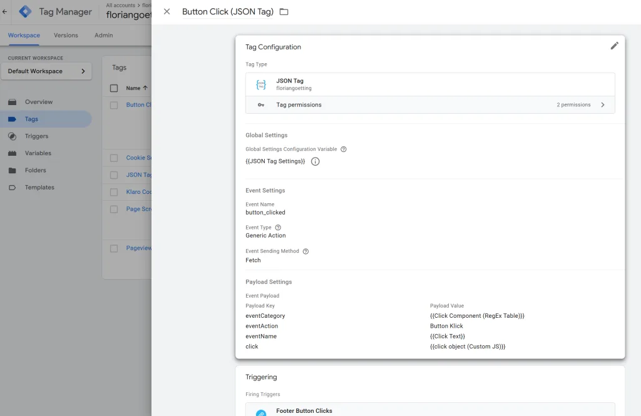Image resolution: width=641 pixels, height=416 pixels.
Task: Click the tag name Button Click (JSON Tag)
Action: 228,12
